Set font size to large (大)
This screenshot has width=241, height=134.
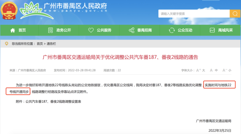pyautogui.click(x=203, y=70)
